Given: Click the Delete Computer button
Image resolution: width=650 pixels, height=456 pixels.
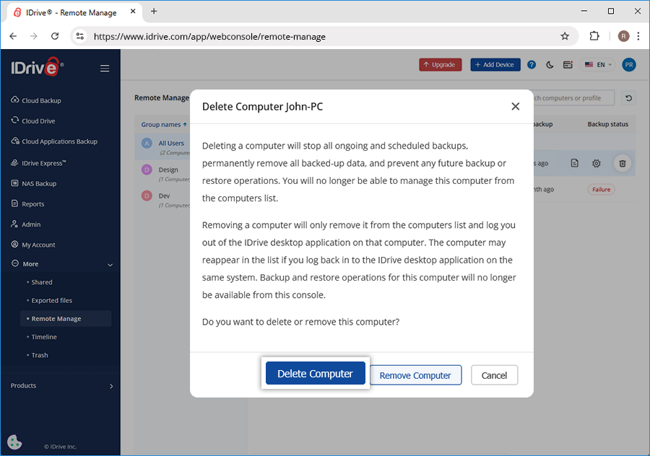Looking at the screenshot, I should point(315,373).
